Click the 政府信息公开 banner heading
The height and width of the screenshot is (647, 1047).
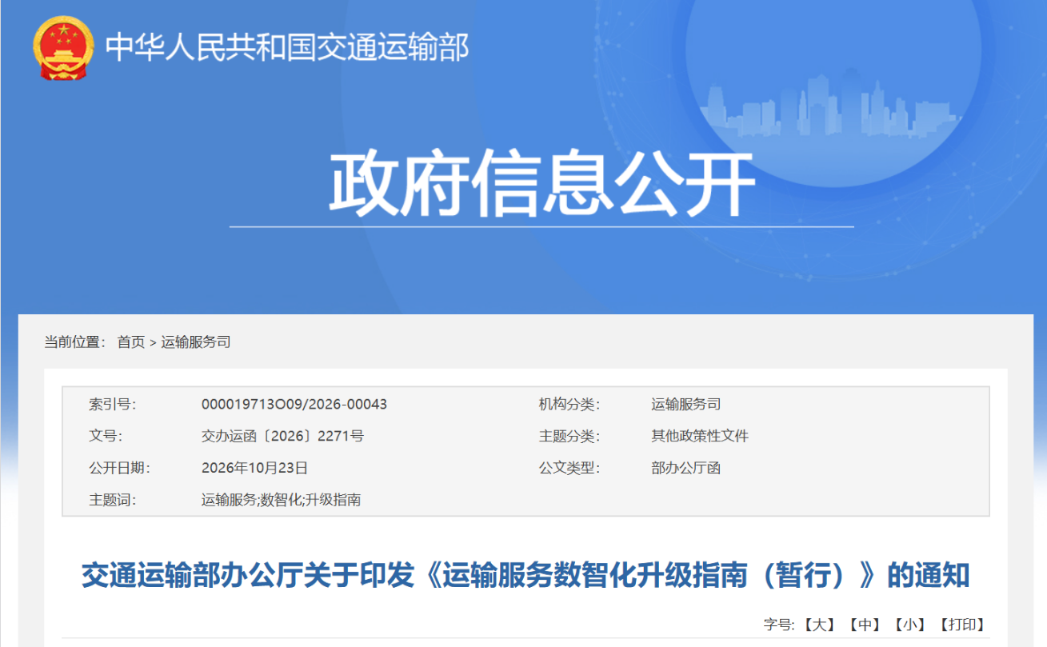pos(541,183)
